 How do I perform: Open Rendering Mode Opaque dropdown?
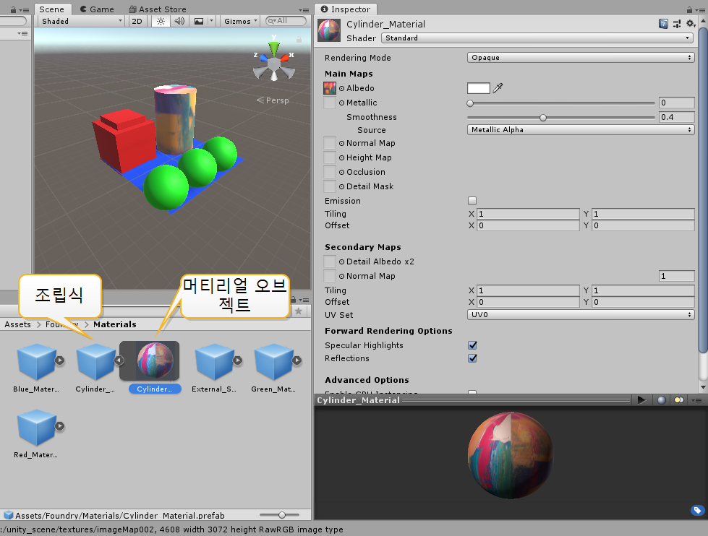click(581, 58)
